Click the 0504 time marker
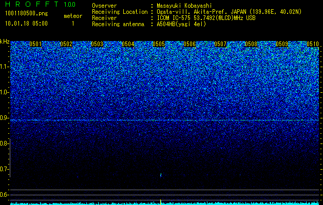 tap(128, 44)
